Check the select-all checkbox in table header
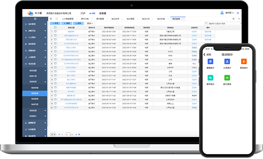 (x=55, y=28)
